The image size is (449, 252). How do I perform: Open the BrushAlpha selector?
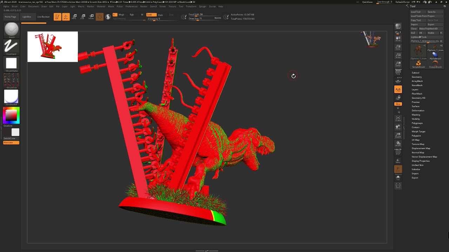click(11, 63)
